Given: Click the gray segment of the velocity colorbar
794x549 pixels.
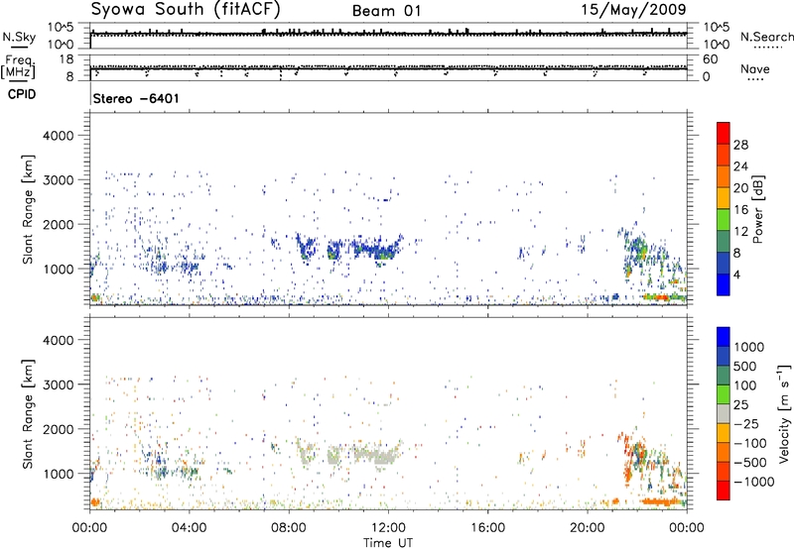Looking at the screenshot, I should [724, 414].
